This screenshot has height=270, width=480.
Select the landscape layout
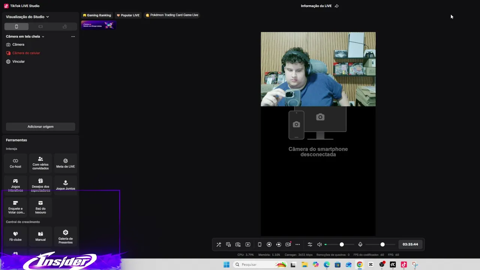(40, 27)
